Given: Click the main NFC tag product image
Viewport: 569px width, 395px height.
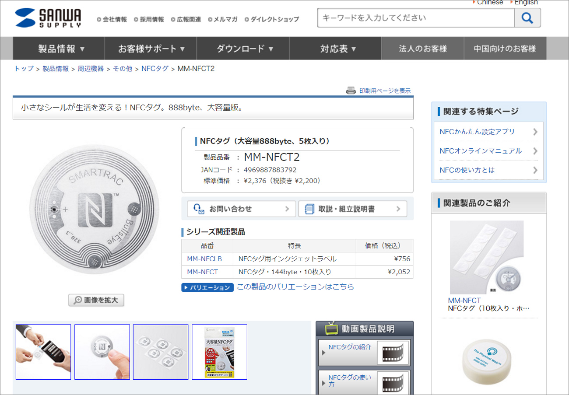Looking at the screenshot, I should [94, 210].
